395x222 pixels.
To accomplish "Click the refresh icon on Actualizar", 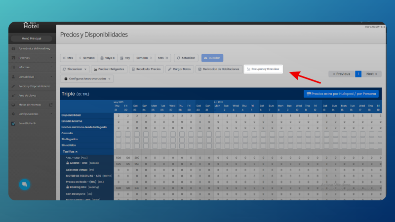I will (x=178, y=58).
